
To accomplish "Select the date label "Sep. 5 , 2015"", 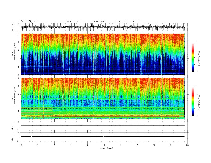I will click(74, 21).
